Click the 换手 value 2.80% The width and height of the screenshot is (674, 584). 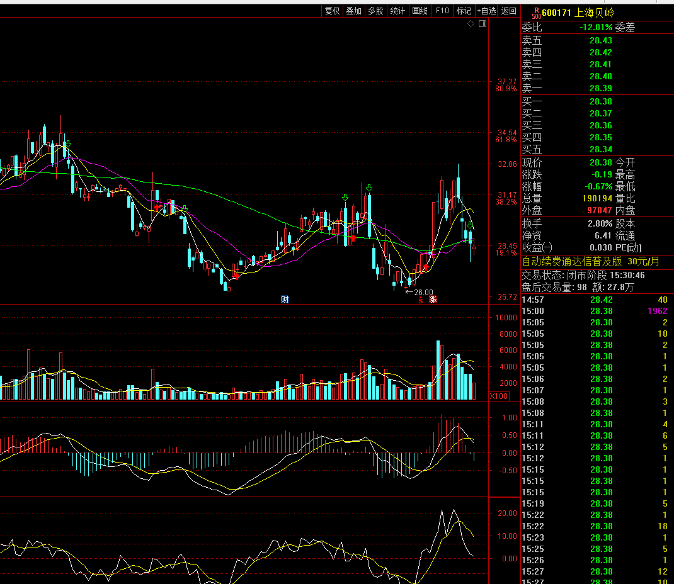600,224
